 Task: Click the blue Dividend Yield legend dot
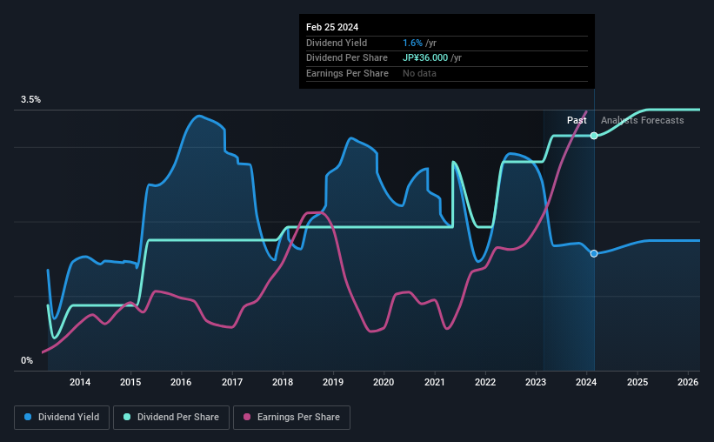click(28, 417)
